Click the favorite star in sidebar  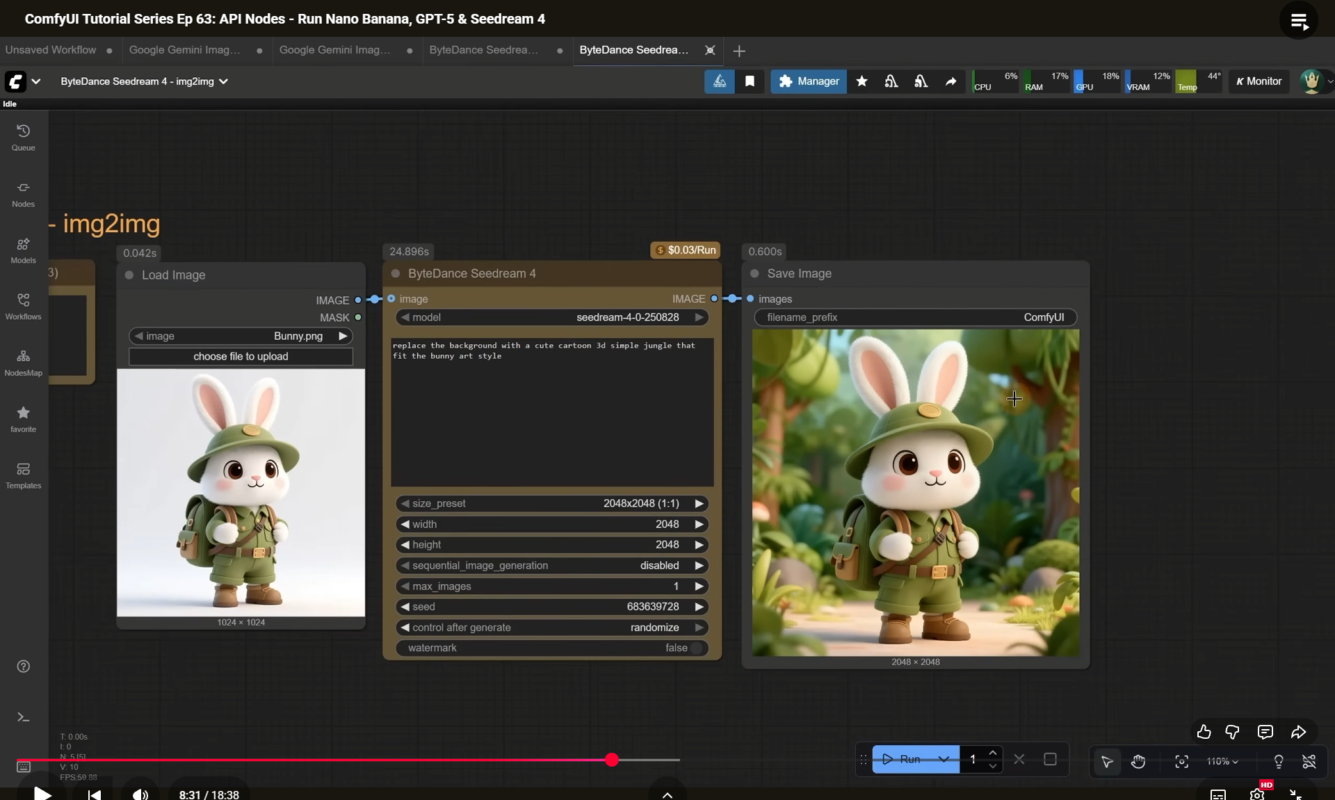pos(23,418)
